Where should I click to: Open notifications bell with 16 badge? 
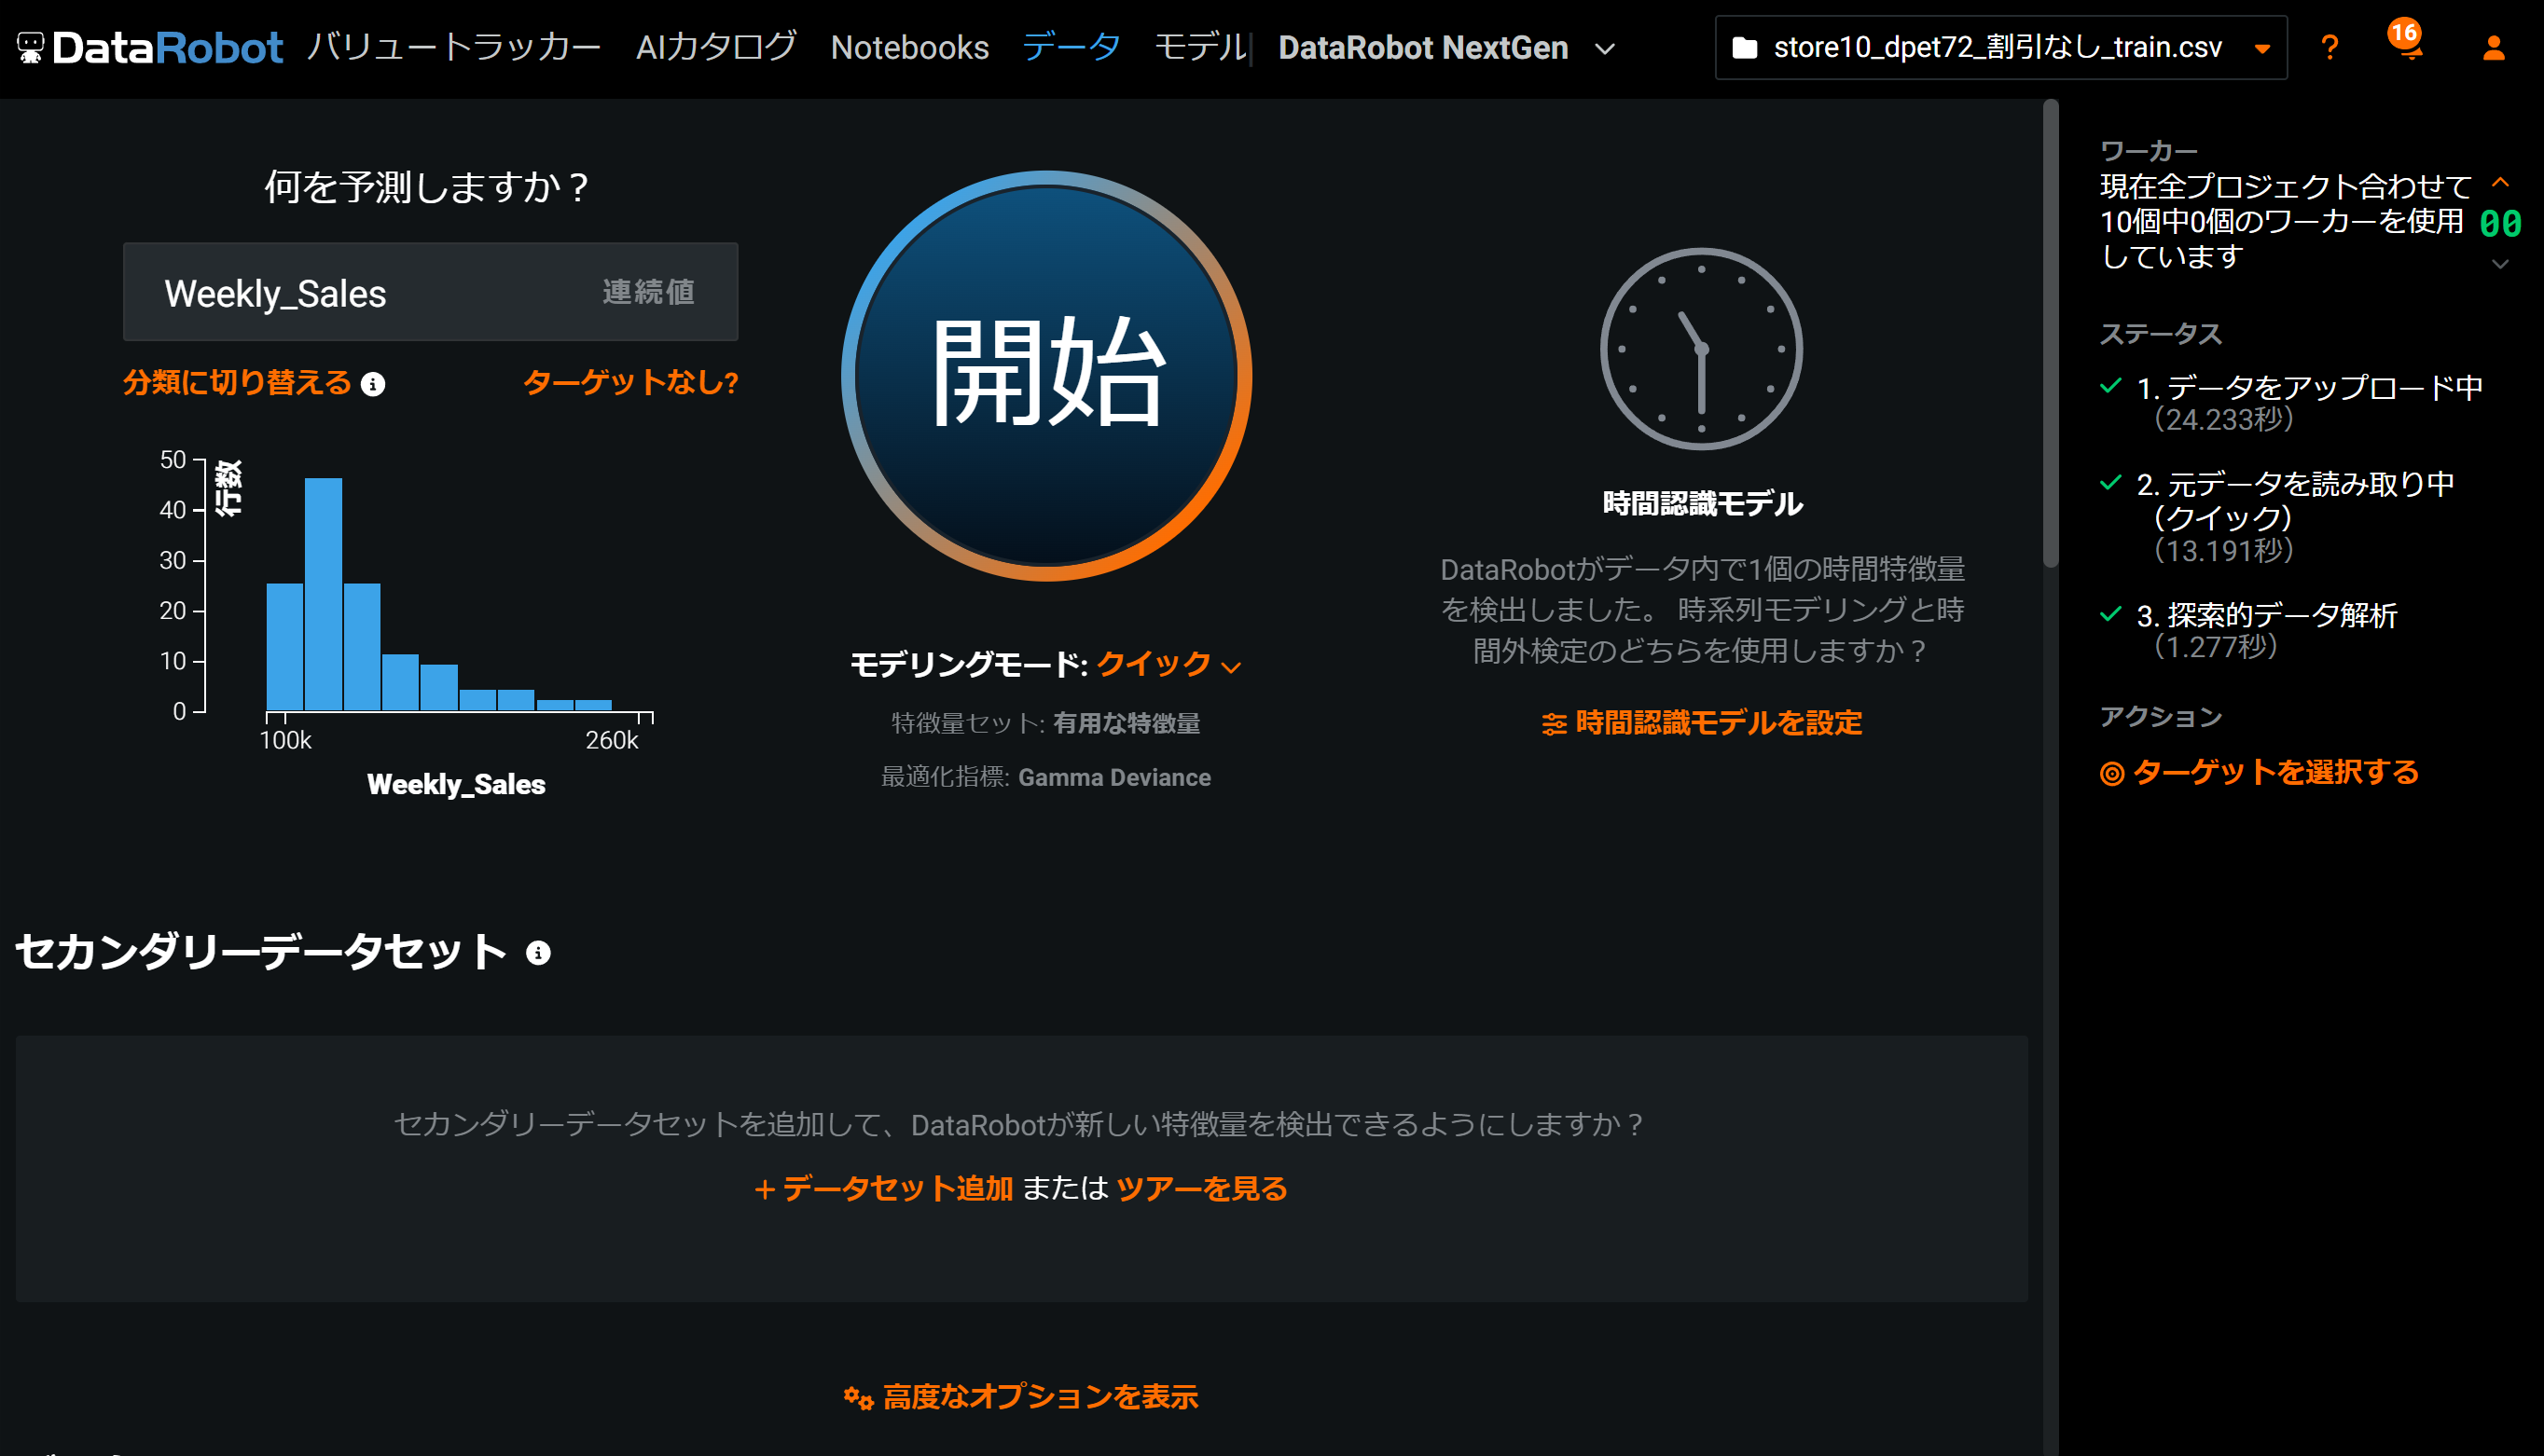2409,45
